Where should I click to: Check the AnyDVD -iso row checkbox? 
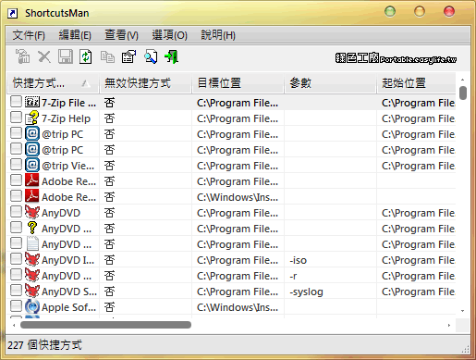pos(16,259)
